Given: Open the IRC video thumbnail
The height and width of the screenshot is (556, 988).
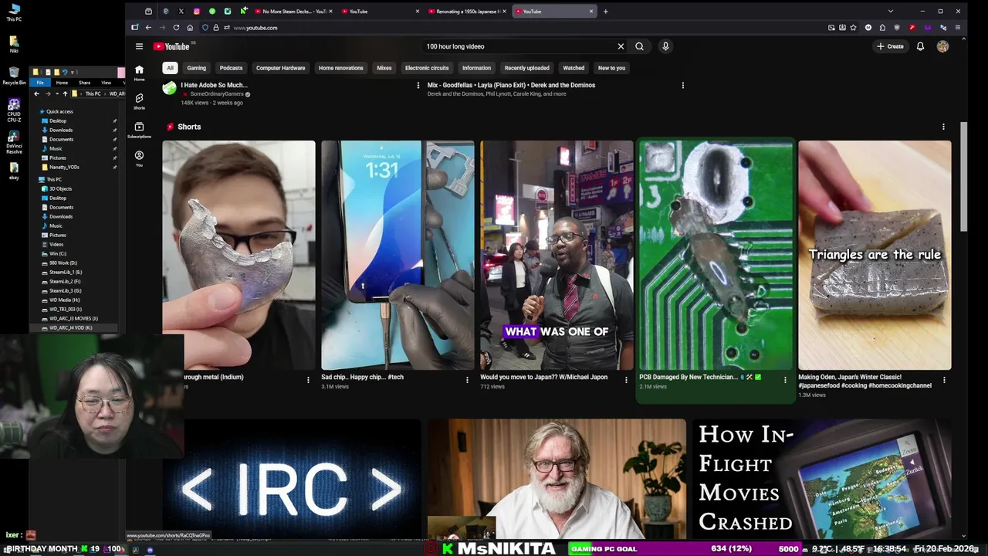Looking at the screenshot, I should click(x=292, y=479).
